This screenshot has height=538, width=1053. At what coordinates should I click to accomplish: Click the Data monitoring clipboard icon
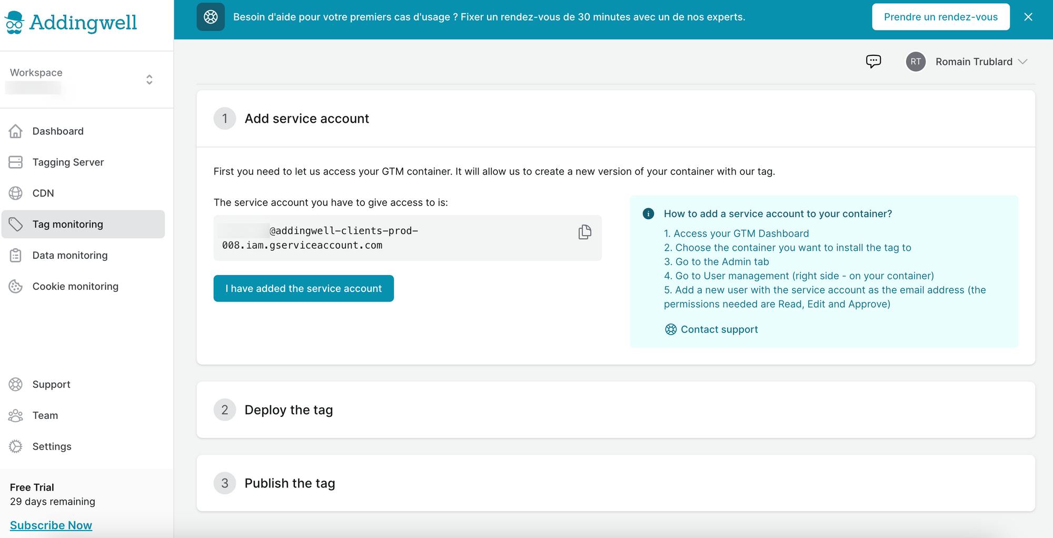(16, 256)
